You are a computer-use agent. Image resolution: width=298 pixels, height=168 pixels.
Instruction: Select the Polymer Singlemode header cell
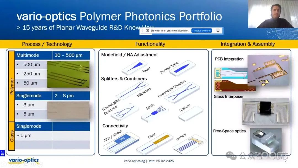33,96
